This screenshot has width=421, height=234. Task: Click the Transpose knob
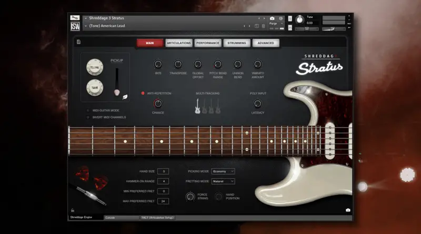(x=178, y=64)
